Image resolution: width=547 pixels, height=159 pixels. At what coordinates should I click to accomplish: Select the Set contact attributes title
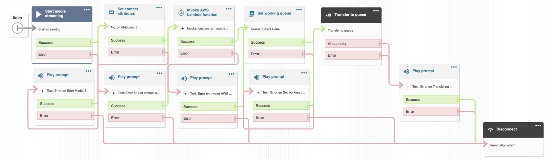coord(128,11)
